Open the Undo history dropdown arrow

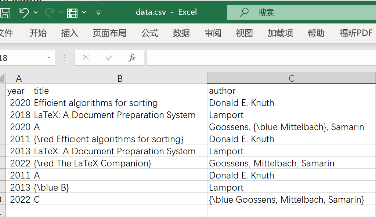36,12
